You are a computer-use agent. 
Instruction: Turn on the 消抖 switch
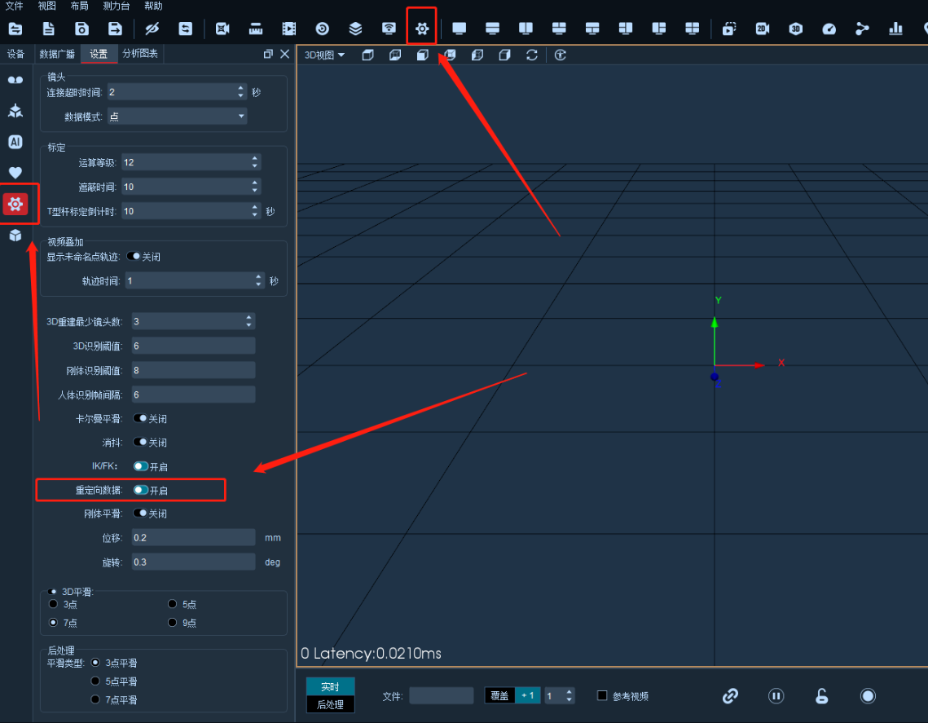140,442
